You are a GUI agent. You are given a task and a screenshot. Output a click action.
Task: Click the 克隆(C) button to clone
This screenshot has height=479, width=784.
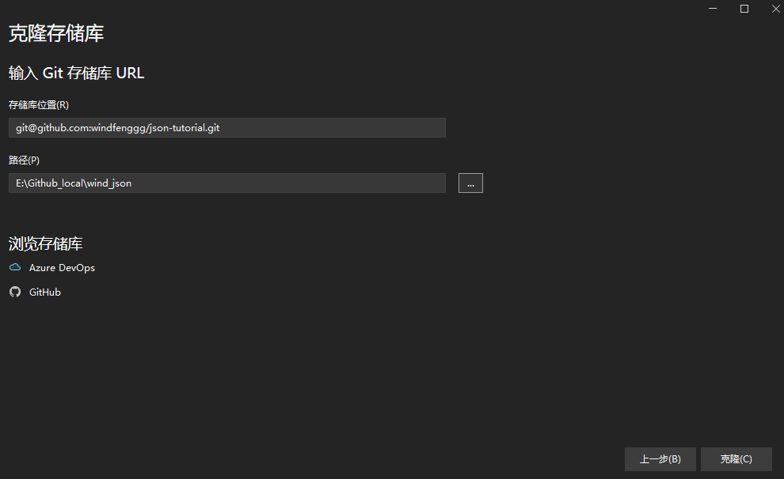pyautogui.click(x=736, y=458)
